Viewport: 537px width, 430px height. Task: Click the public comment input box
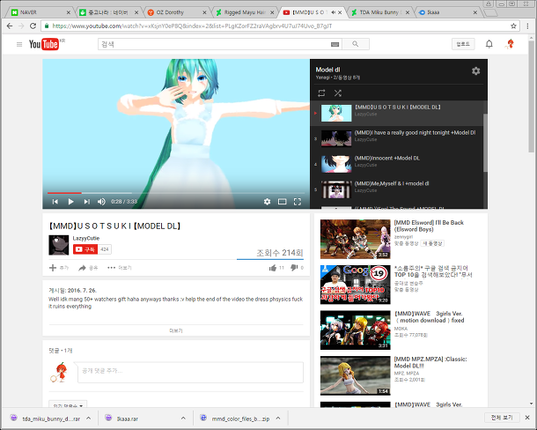click(190, 372)
